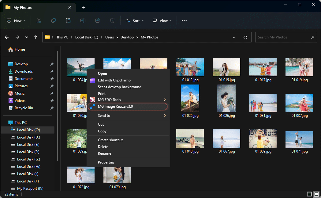
Task: Unpin Downloads from quick access pin icon
Action: pyautogui.click(x=52, y=71)
